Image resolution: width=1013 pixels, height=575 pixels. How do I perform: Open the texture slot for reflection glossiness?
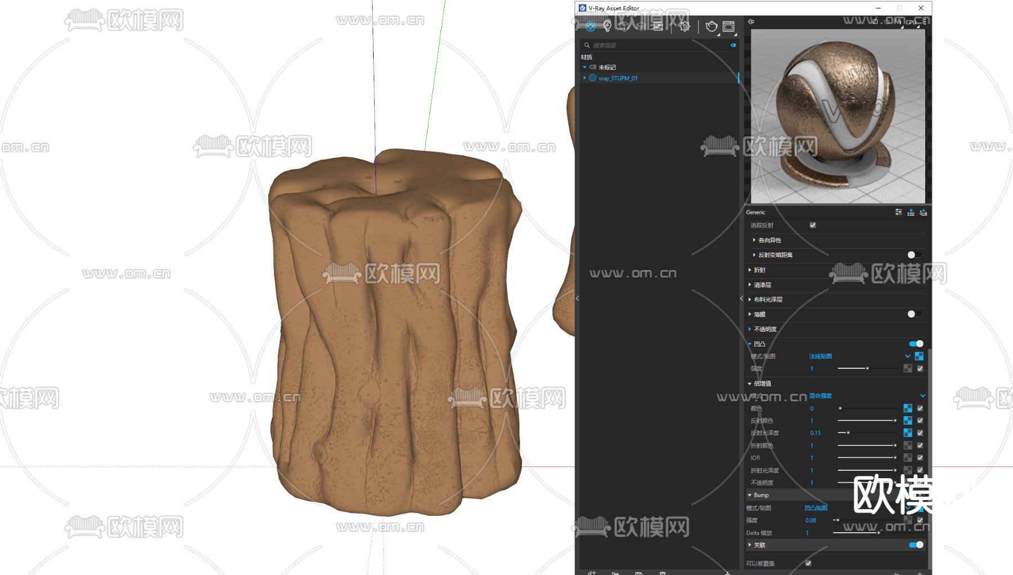click(x=908, y=433)
